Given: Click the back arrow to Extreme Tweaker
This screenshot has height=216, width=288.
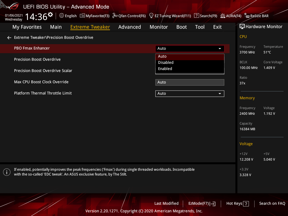Looking at the screenshot, I should (9, 38).
